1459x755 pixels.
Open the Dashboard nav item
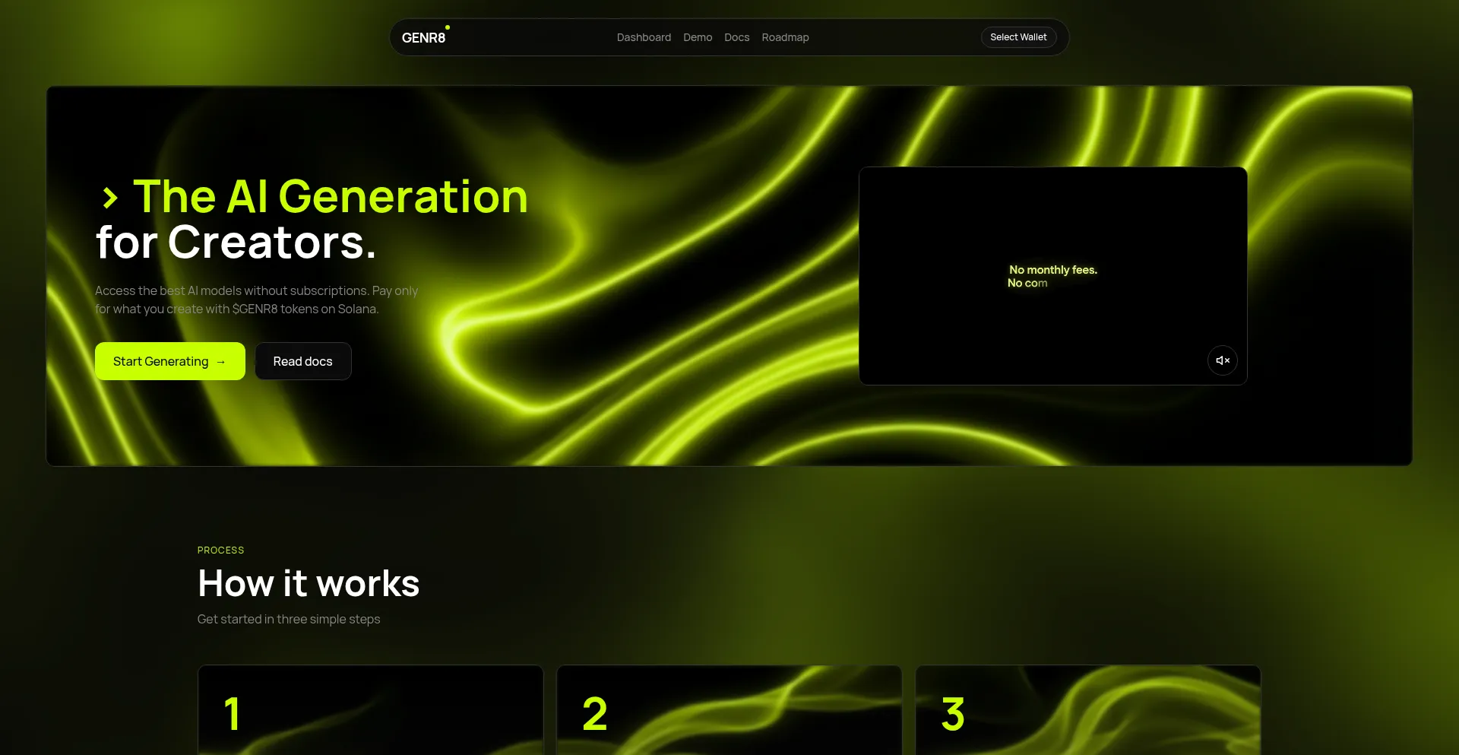point(644,37)
